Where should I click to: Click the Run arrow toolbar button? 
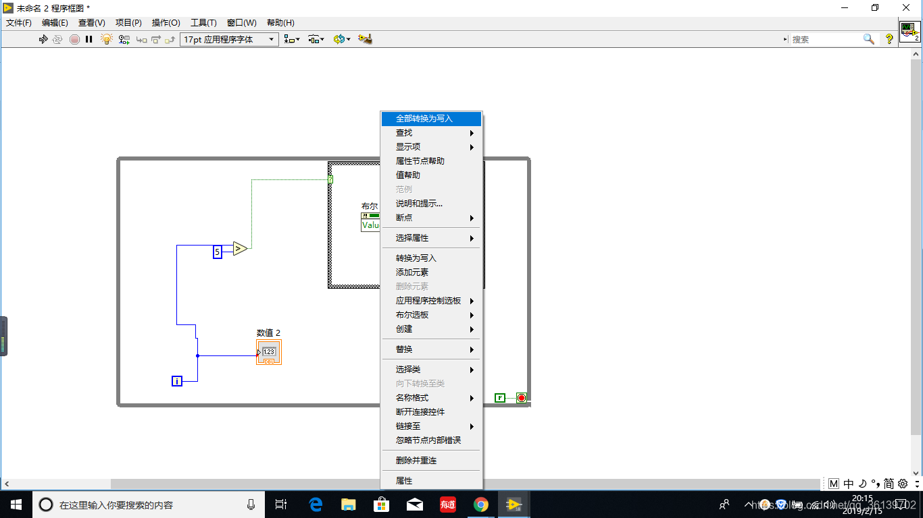click(x=44, y=39)
